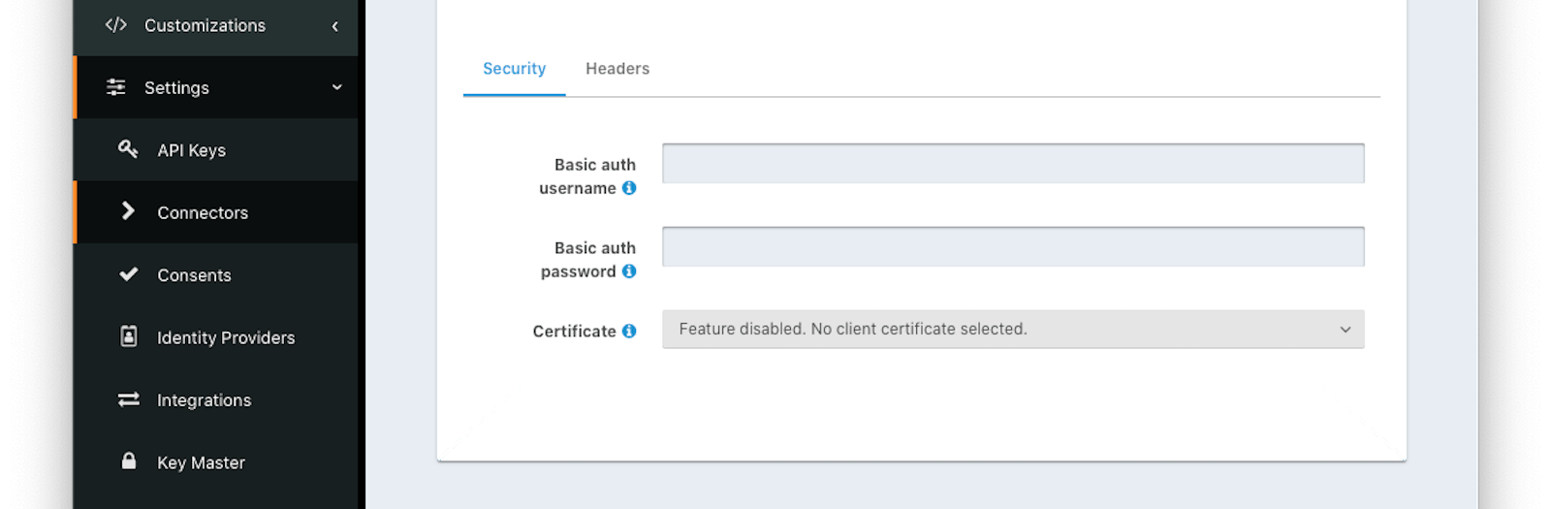Show info for Basic auth password
This screenshot has height=509, width=1551.
click(629, 271)
